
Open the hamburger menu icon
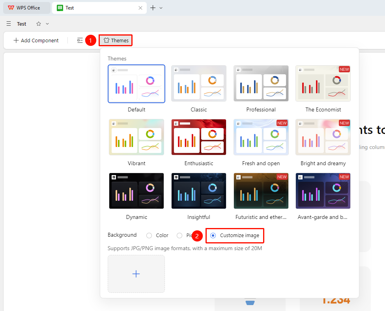click(x=9, y=24)
